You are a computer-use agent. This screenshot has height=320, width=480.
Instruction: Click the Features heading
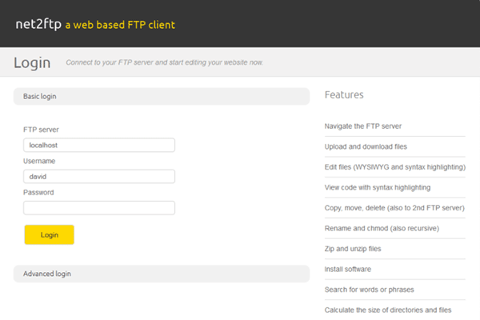[344, 95]
